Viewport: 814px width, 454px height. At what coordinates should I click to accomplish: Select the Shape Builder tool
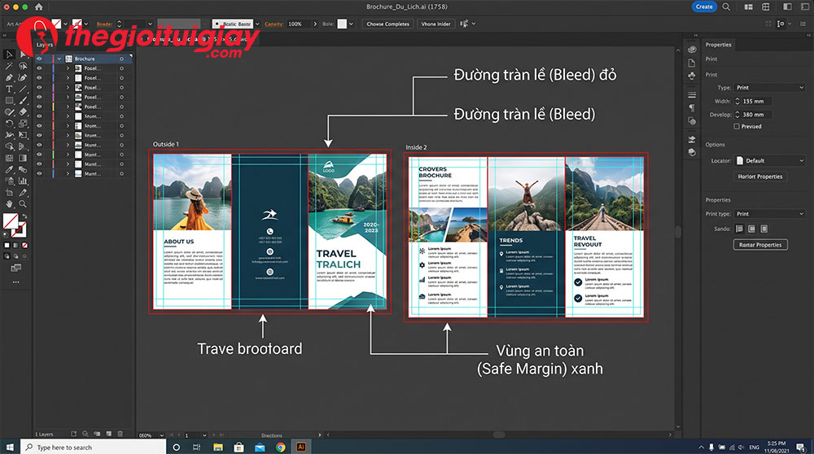(9, 146)
